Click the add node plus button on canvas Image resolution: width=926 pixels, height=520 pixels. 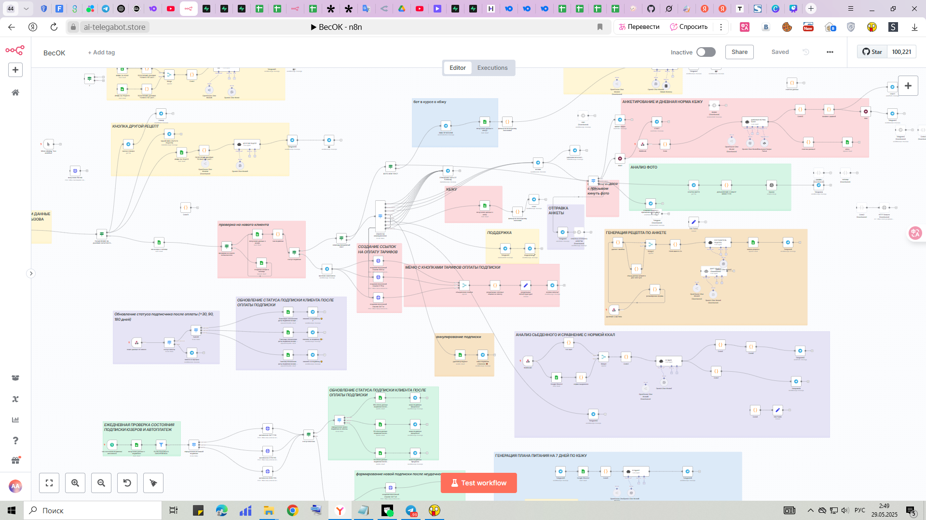[x=908, y=86]
